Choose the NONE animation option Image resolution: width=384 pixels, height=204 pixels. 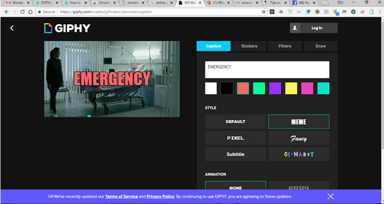point(235,185)
